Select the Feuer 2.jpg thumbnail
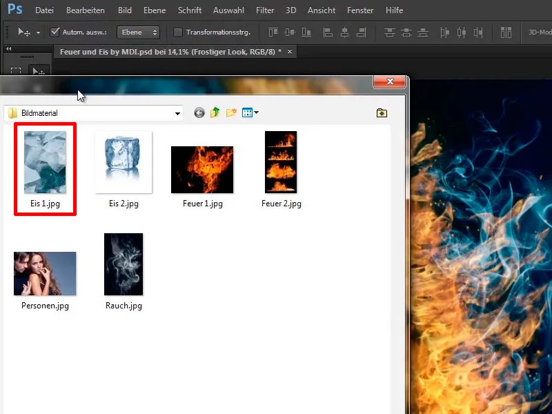 click(281, 162)
